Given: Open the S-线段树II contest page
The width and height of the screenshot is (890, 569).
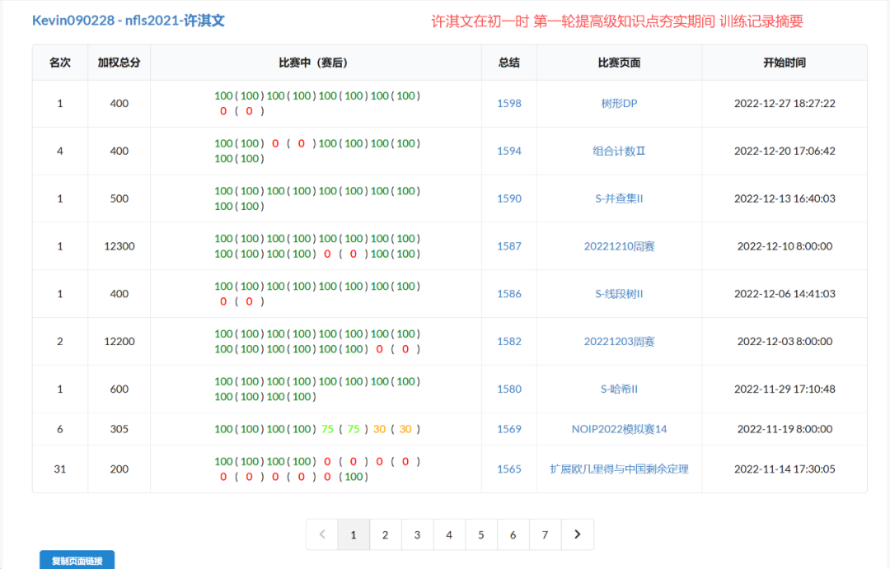Looking at the screenshot, I should [619, 294].
